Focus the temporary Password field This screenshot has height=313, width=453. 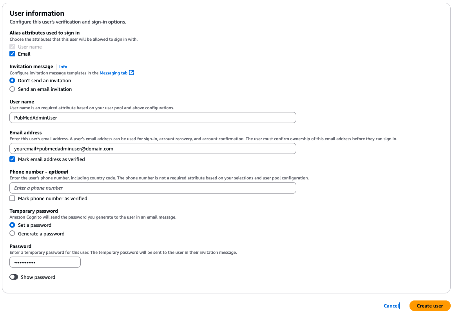pos(45,262)
